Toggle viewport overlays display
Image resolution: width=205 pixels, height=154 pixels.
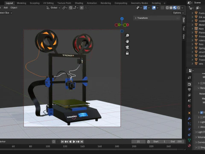pyautogui.click(x=154, y=8)
